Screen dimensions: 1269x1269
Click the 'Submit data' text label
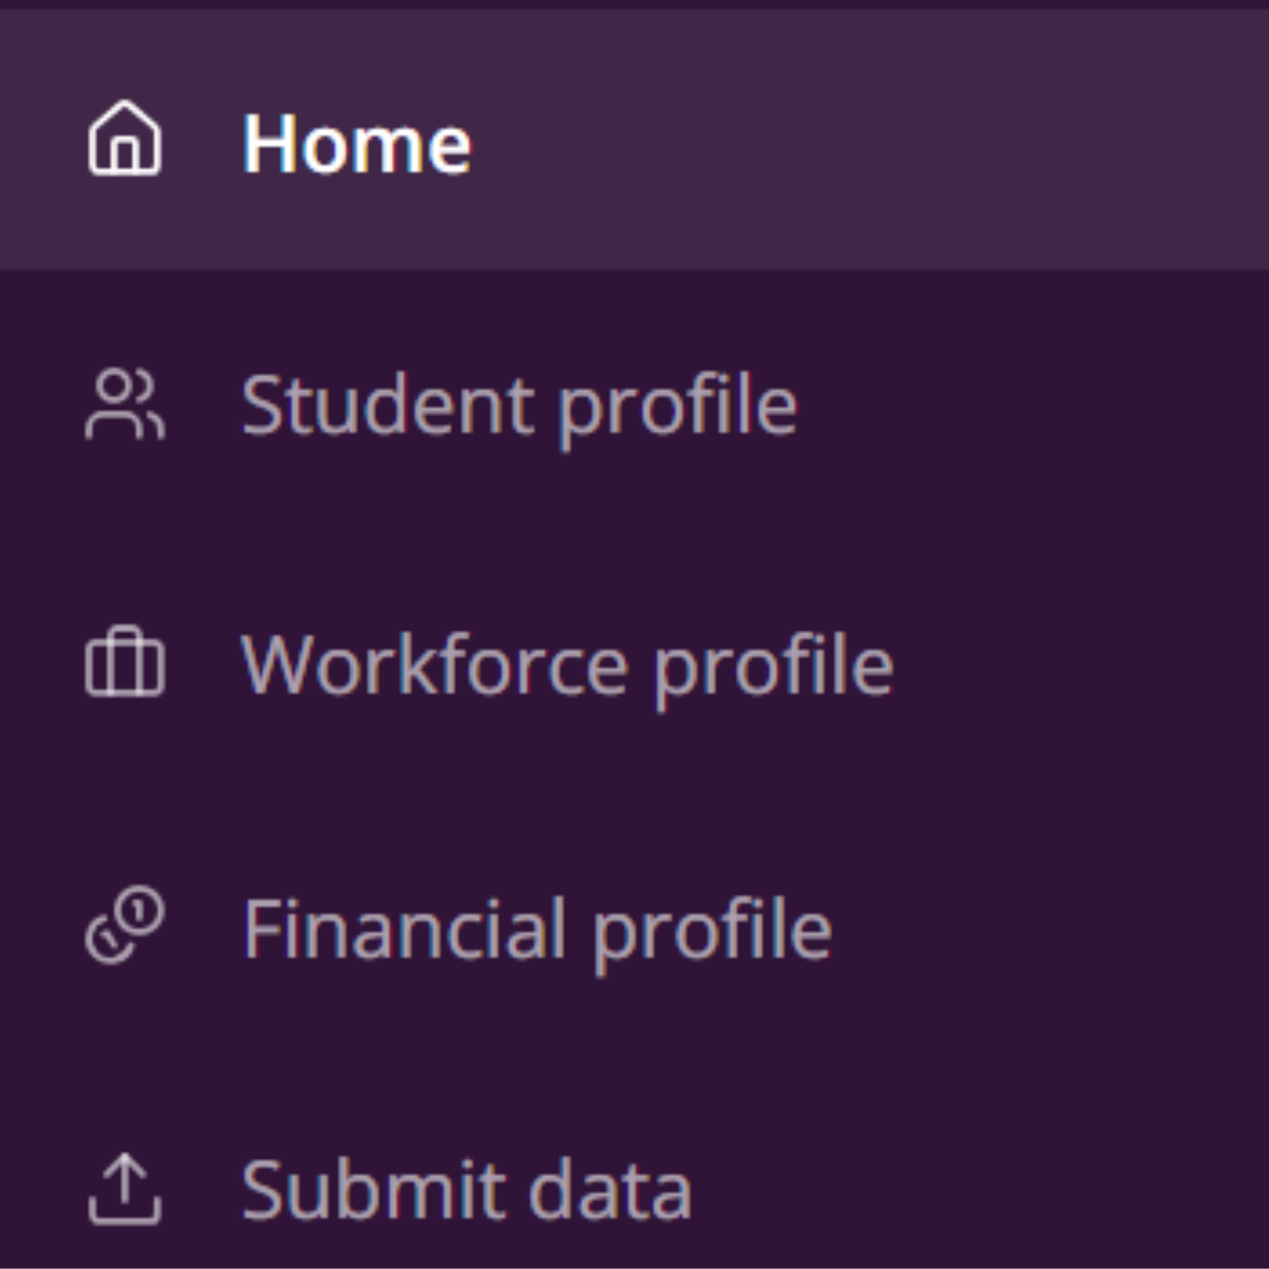pos(467,1190)
